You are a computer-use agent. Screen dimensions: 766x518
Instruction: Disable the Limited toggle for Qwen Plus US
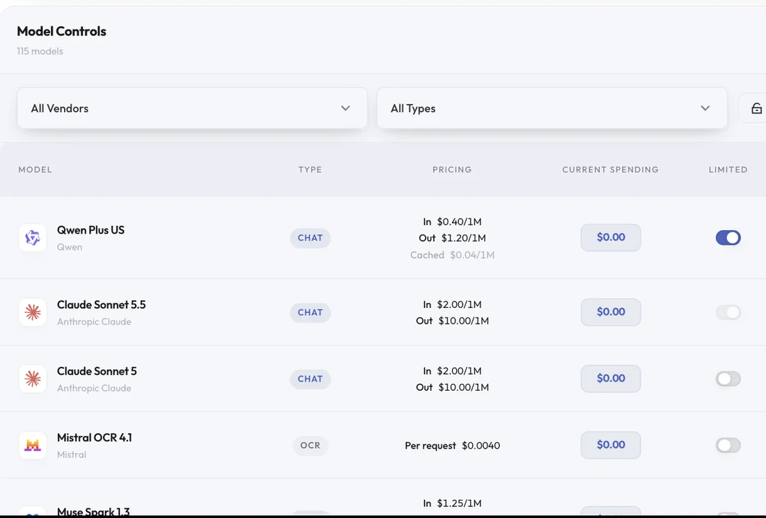click(x=728, y=238)
